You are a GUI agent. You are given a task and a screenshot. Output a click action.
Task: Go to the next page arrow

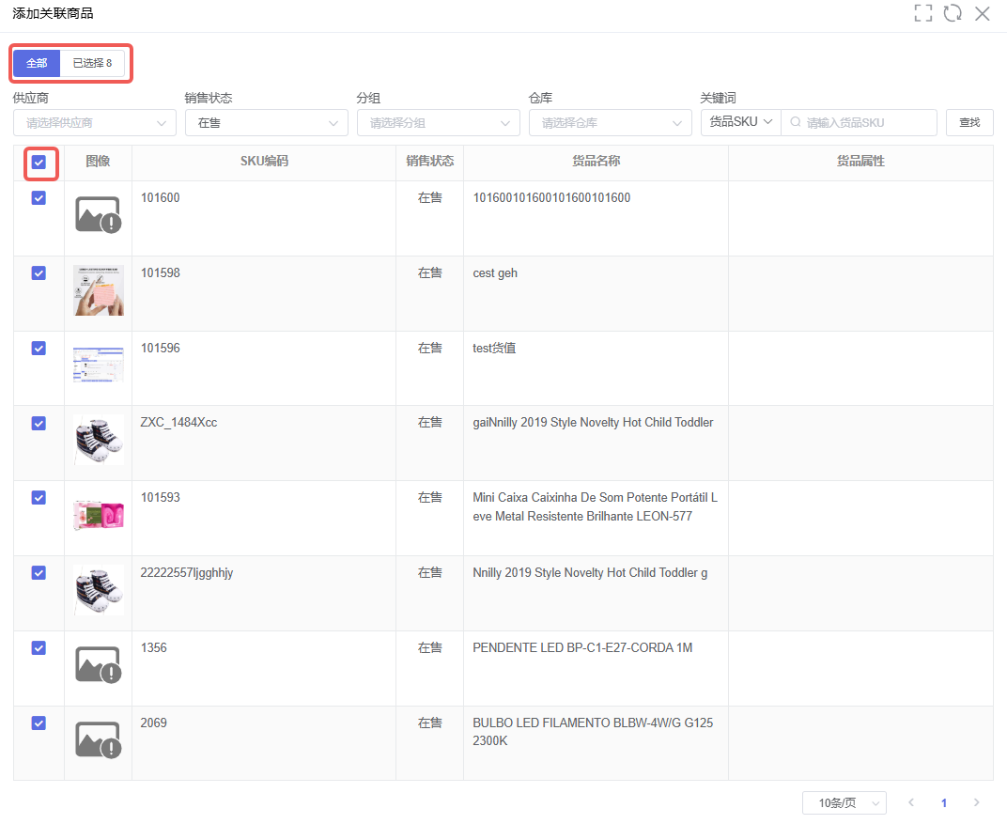976,802
